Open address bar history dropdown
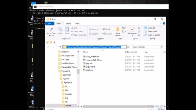 (x=125, y=47)
